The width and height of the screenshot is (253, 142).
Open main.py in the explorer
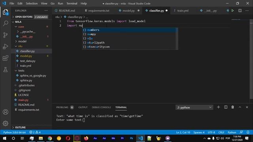pyautogui.click(x=32, y=100)
